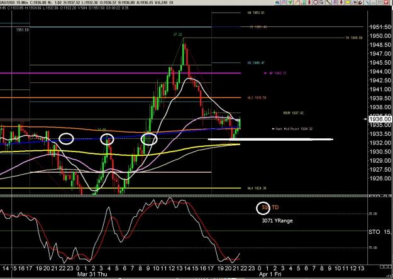The height and width of the screenshot is (279, 393).
Task: Click the 1932.00 price axis label
Action: (x=380, y=143)
